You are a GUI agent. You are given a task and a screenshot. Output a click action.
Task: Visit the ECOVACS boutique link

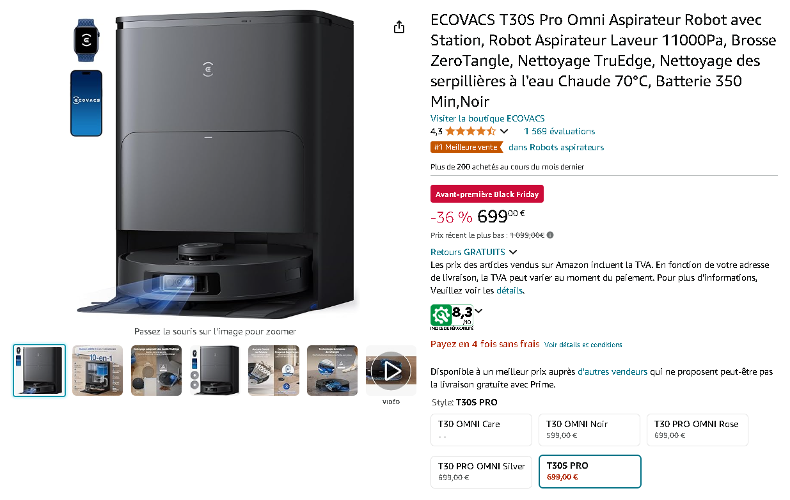pyautogui.click(x=487, y=118)
